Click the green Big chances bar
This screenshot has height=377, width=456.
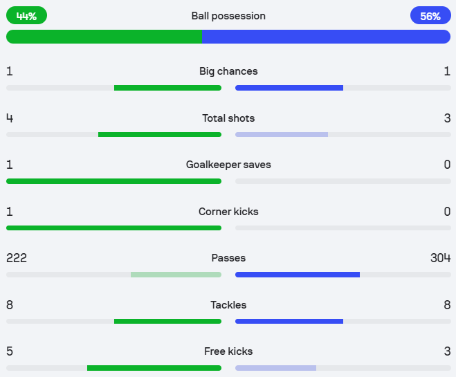[x=167, y=88]
